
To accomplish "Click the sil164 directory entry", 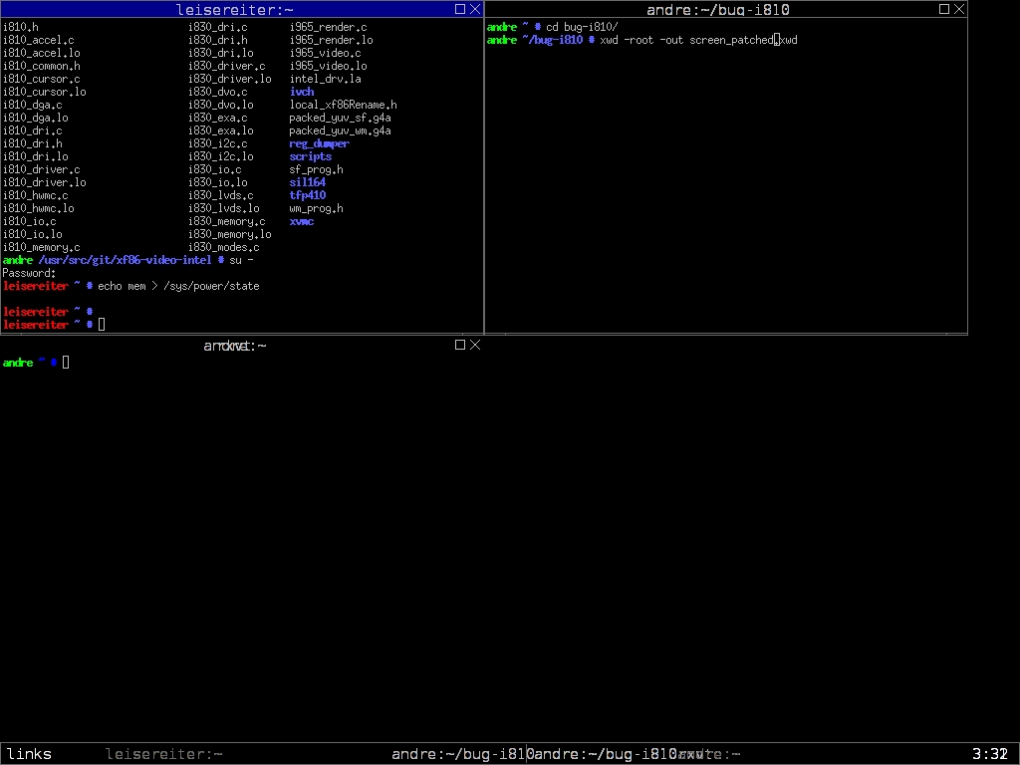I will tap(307, 182).
